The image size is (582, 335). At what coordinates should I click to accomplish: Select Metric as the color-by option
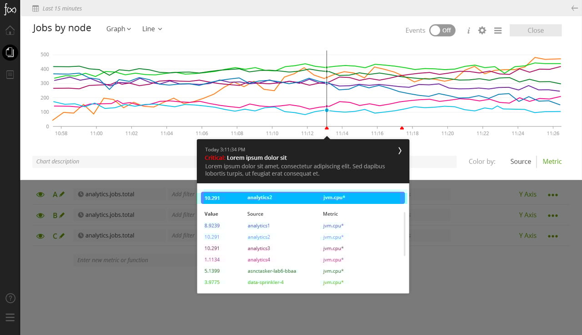(552, 162)
